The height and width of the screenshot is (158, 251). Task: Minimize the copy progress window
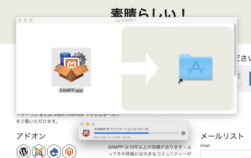pyautogui.click(x=87, y=124)
